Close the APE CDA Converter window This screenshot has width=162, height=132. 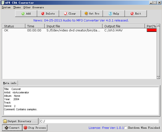coord(159,3)
